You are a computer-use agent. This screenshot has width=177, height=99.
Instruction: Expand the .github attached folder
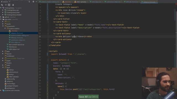[1, 17]
